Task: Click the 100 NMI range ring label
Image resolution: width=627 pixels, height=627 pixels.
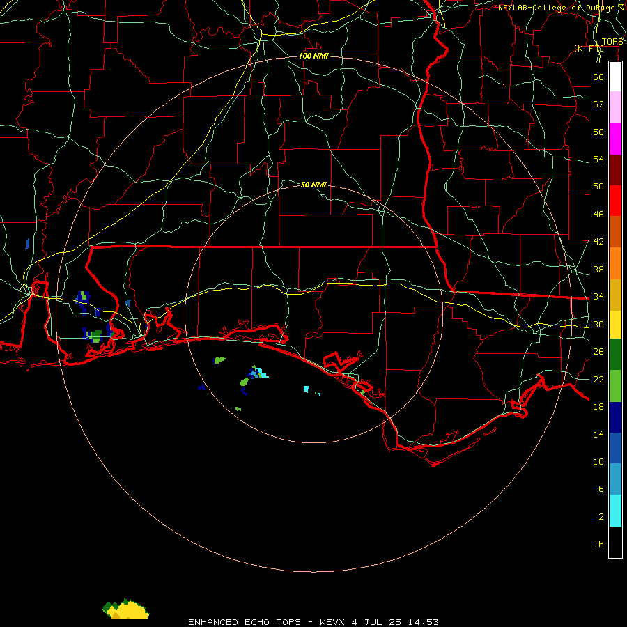Action: click(313, 56)
